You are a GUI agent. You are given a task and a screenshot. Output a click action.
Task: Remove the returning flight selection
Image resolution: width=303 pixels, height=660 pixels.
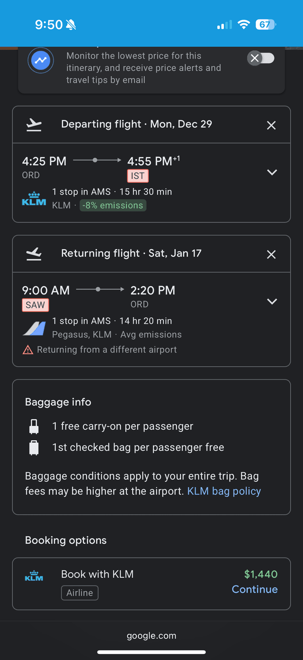(271, 254)
